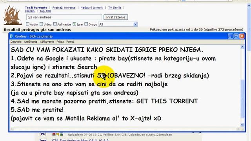Open the All category dropdown
Image resolution: width=251 pixels, height=141 pixels.
pyautogui.click(x=118, y=24)
